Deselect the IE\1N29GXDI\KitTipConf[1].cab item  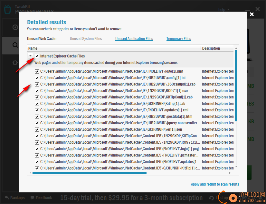pos(37,97)
